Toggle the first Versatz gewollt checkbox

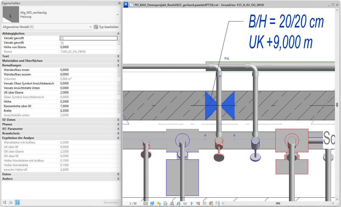pyautogui.click(x=62, y=38)
